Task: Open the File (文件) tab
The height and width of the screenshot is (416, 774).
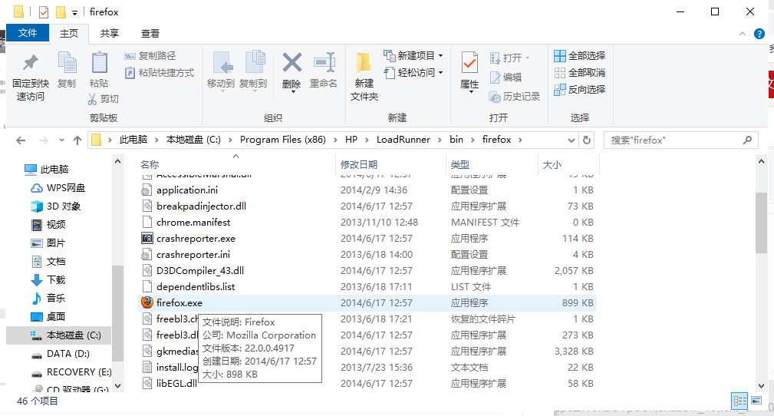Action: pyautogui.click(x=28, y=32)
